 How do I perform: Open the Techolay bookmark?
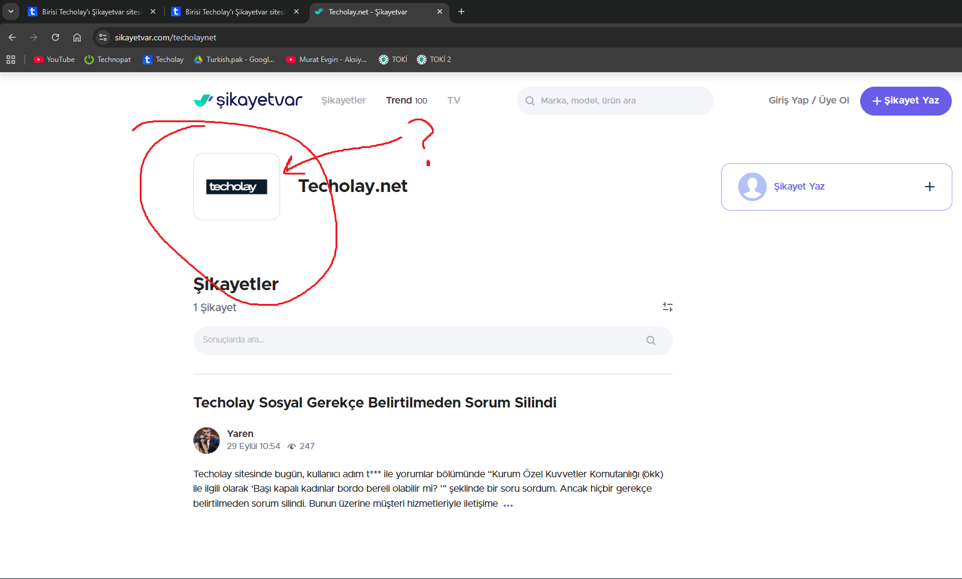163,60
